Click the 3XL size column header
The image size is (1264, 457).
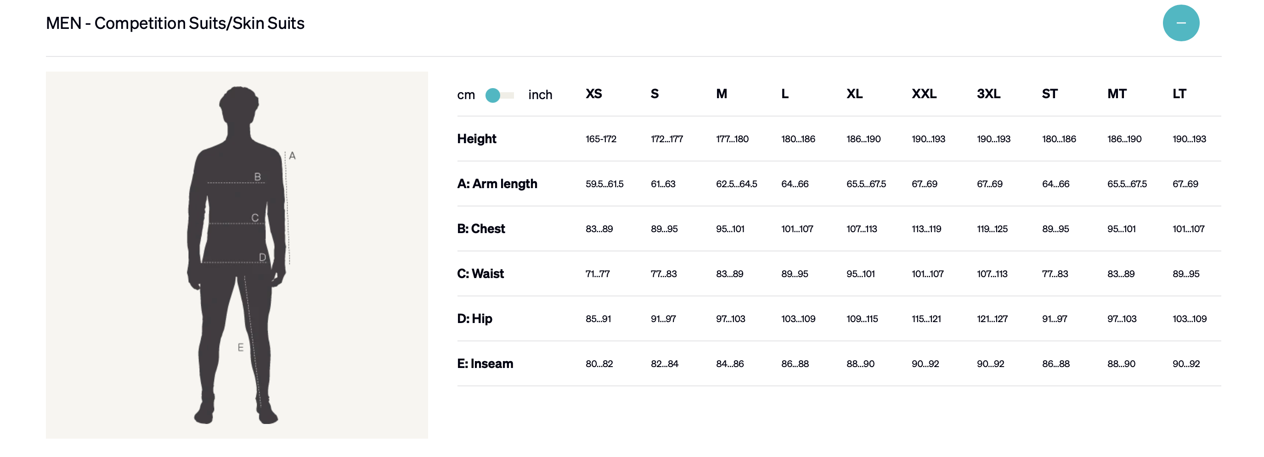[988, 94]
